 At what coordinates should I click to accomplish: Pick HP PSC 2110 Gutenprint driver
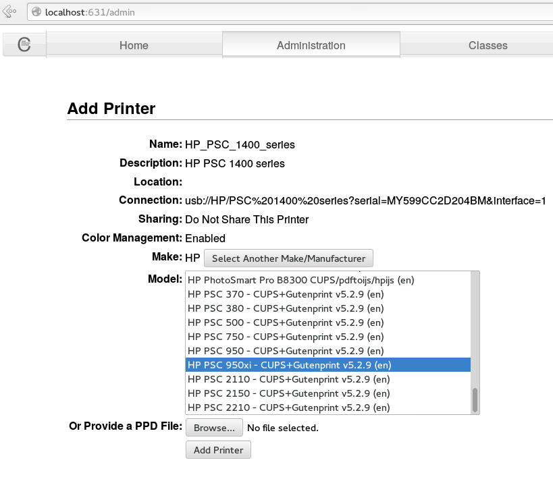click(x=328, y=379)
